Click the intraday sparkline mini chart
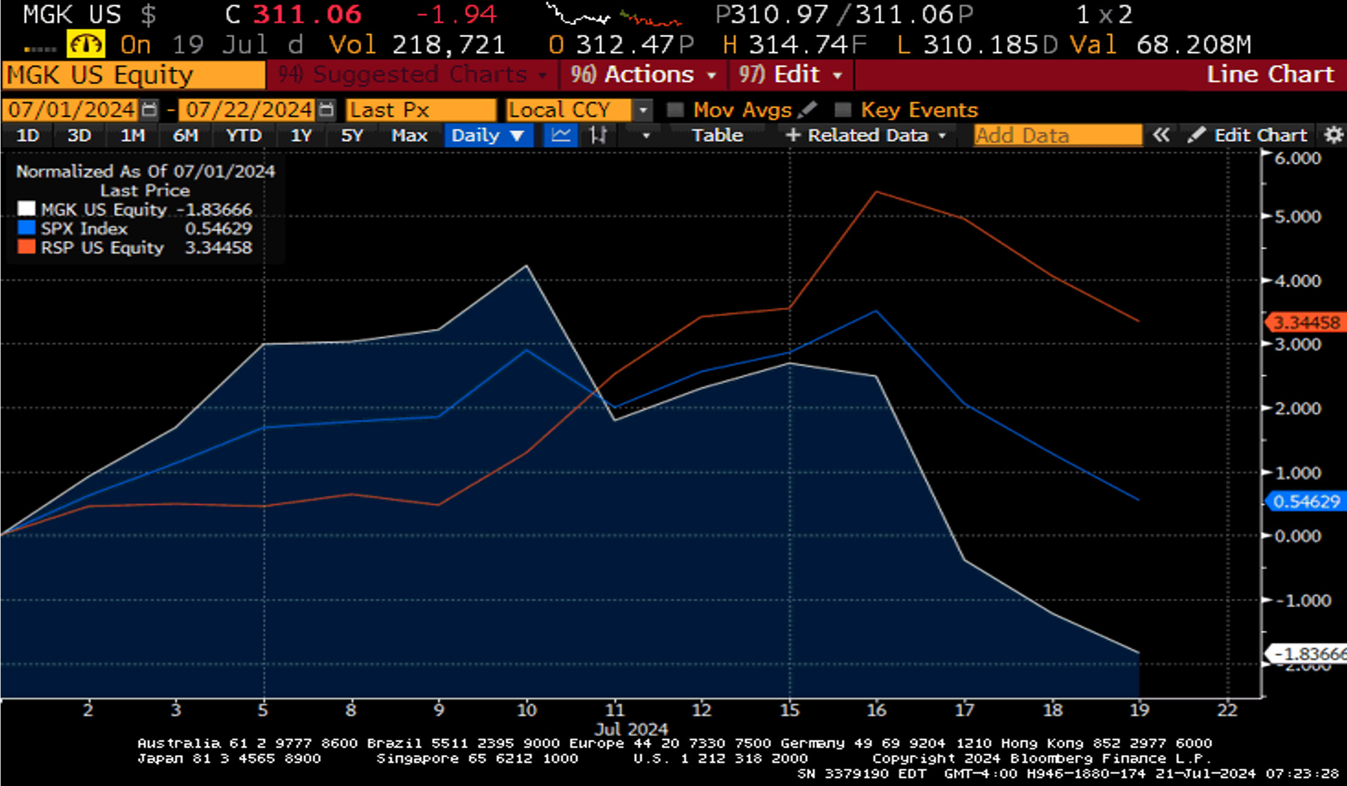This screenshot has width=1347, height=786. 614,15
